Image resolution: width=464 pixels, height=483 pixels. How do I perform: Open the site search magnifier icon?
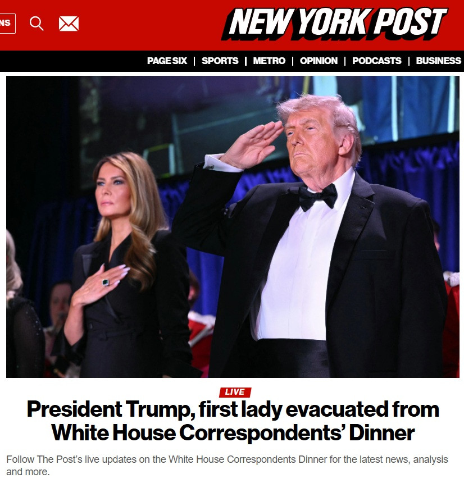point(37,24)
